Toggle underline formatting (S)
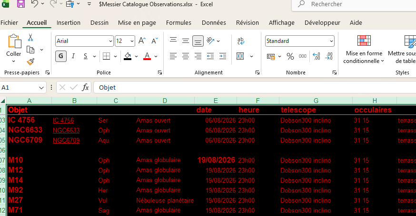The height and width of the screenshot is (216, 416). tap(85, 56)
